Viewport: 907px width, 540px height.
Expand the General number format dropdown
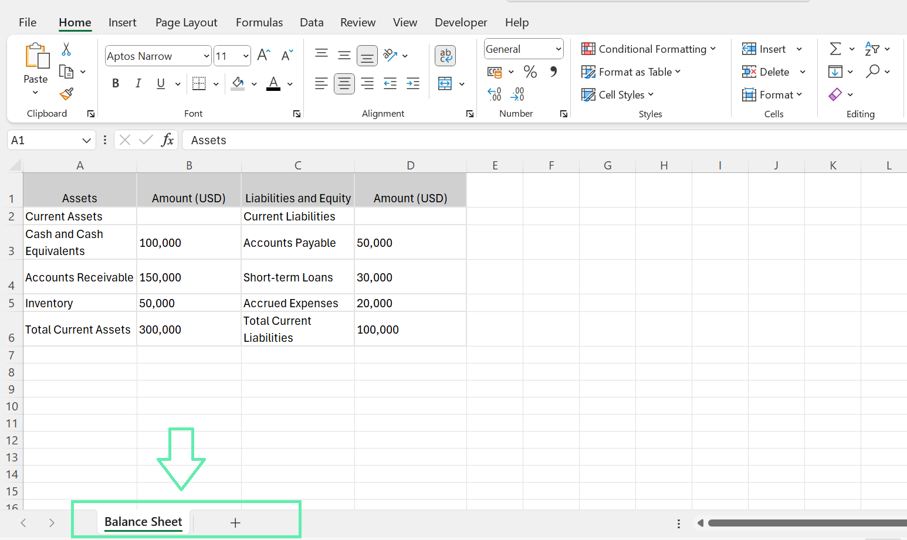[x=558, y=49]
